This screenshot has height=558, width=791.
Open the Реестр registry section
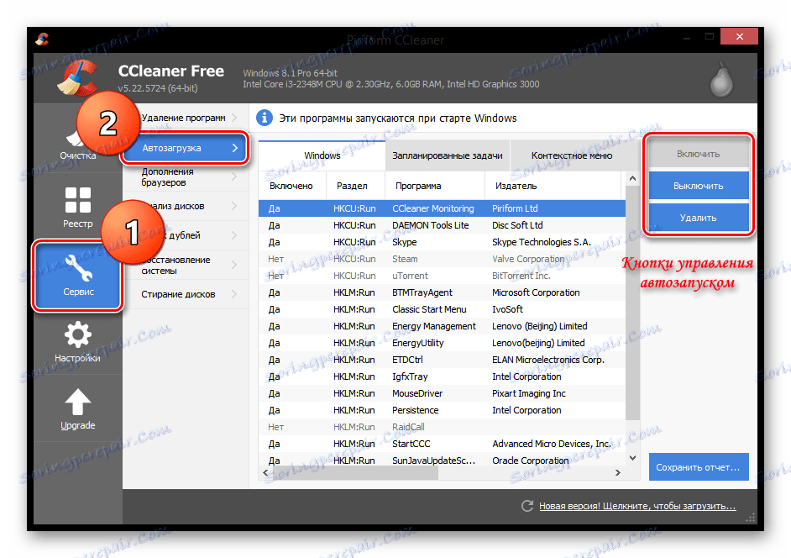pos(78,207)
